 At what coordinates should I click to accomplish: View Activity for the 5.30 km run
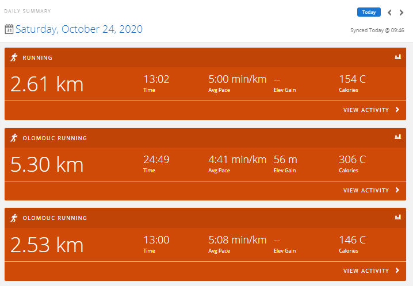pos(366,191)
